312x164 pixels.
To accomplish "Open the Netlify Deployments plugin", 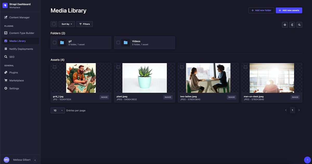I will (22, 49).
